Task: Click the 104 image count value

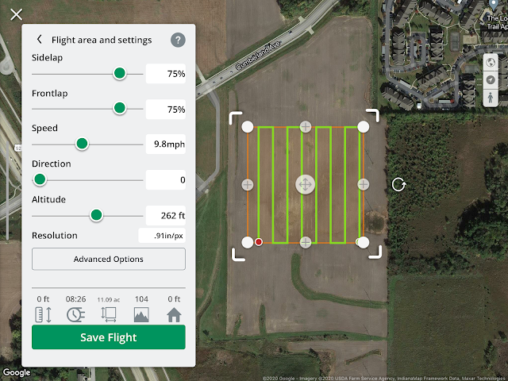Action: pos(141,298)
